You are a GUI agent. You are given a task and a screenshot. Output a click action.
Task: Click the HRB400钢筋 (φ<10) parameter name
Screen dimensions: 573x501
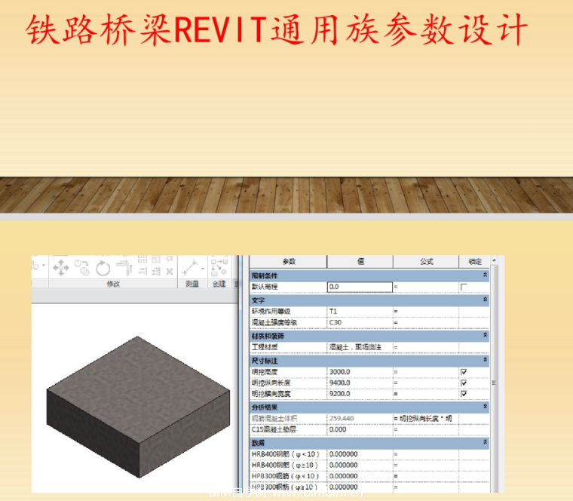click(x=285, y=454)
